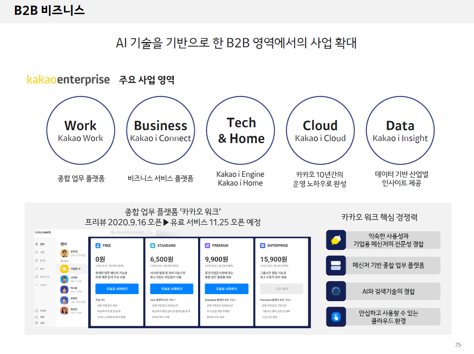
Task: Click 안심하고 사용할 수 있는 클라우드 환경 label
Action: [388, 317]
